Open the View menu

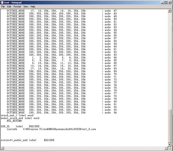[26, 6]
